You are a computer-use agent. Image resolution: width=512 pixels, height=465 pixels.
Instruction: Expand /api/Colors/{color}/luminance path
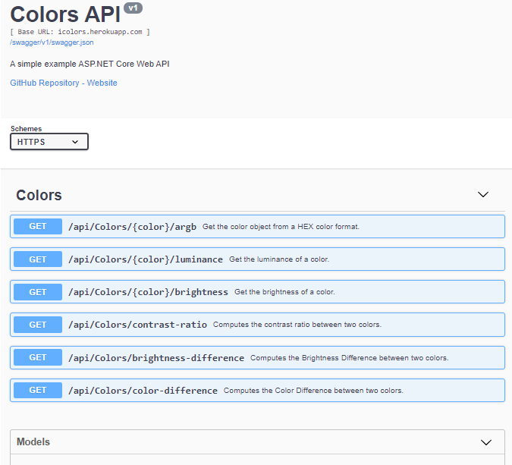pyautogui.click(x=146, y=259)
